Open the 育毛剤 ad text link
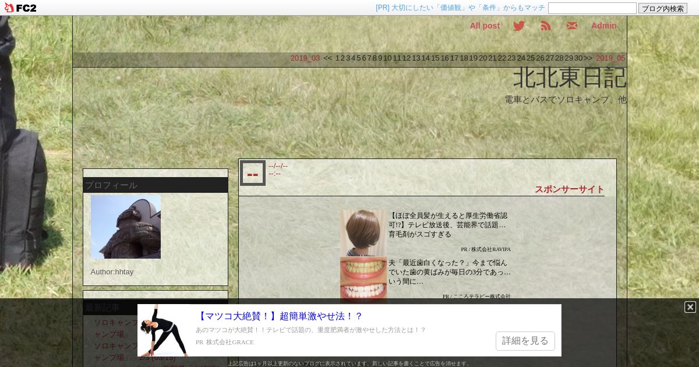This screenshot has height=367, width=699. click(x=449, y=225)
